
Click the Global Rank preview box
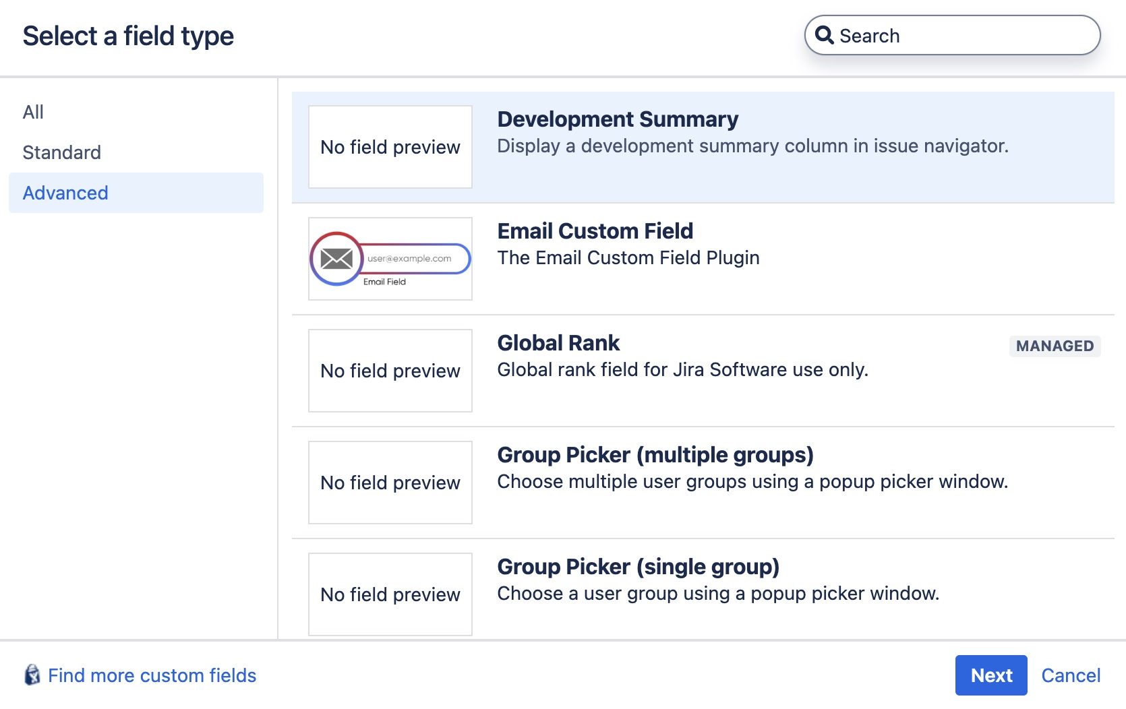[390, 371]
